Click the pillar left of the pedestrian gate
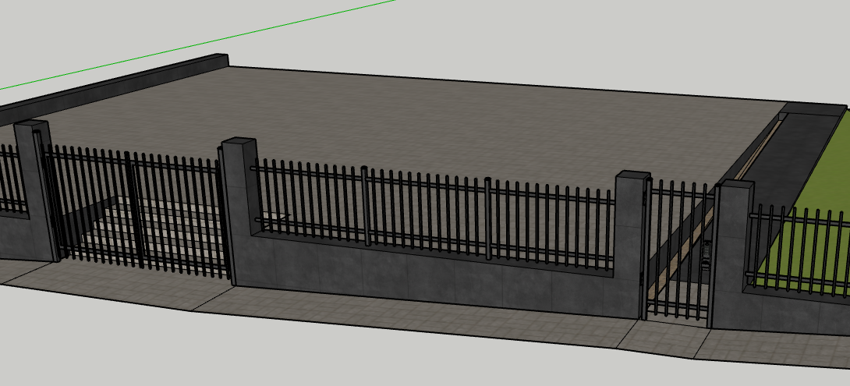Viewport: 850px width, 386px height. [x=629, y=242]
